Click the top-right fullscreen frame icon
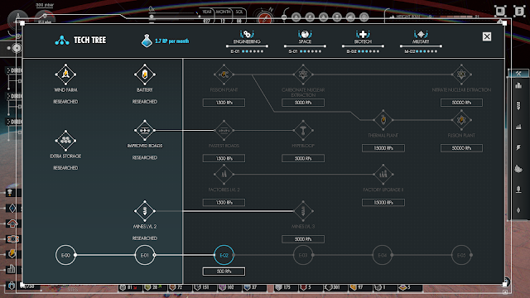Image resolution: width=530 pixels, height=298 pixels. [500, 11]
